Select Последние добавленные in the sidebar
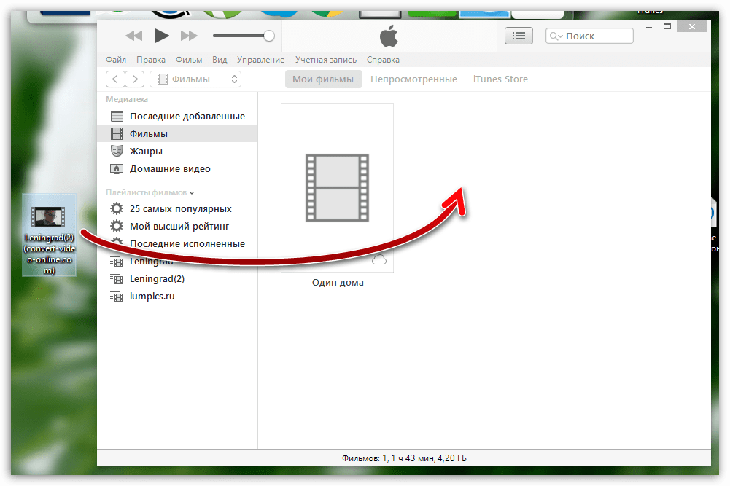730x486 pixels. [x=187, y=117]
